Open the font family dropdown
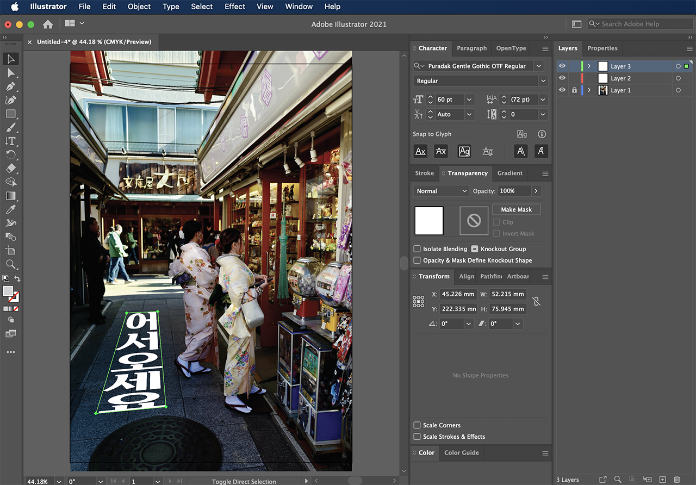The image size is (696, 485). pyautogui.click(x=539, y=66)
